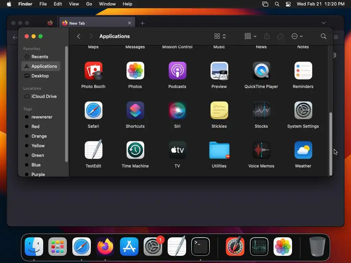
Task: Click the Edit Tags toolbar icon
Action: click(280, 36)
